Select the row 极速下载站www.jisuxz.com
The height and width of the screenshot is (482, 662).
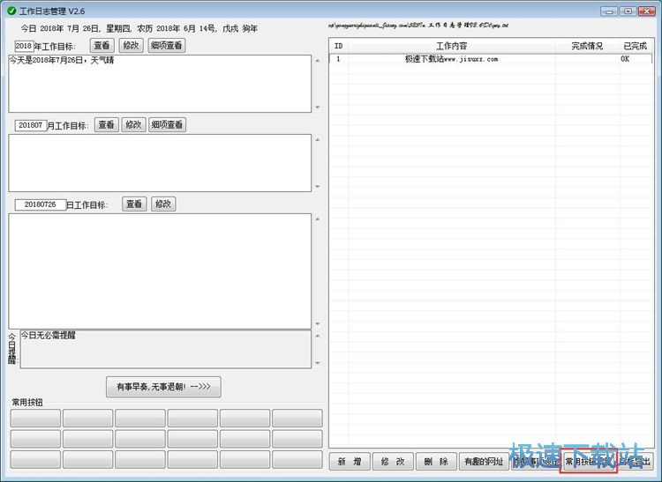tap(491, 59)
